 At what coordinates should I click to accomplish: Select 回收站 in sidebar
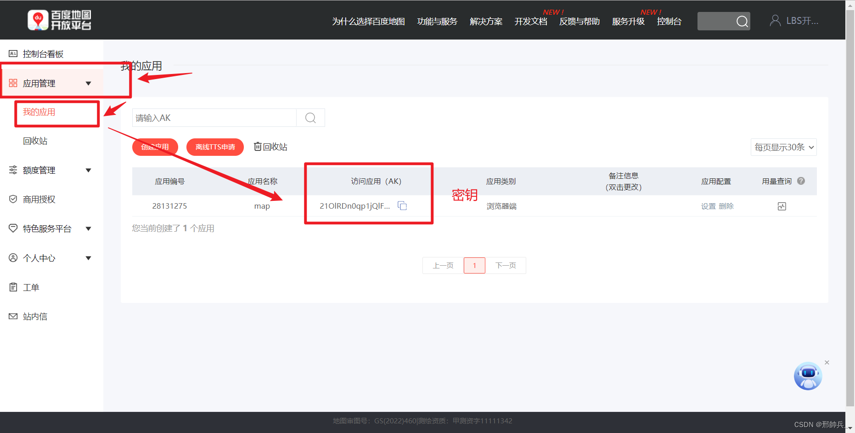pos(35,141)
